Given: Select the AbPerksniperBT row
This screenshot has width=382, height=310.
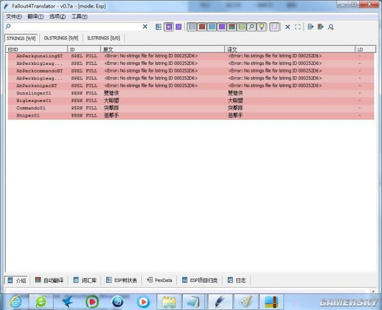Looking at the screenshot, I should [x=191, y=86].
